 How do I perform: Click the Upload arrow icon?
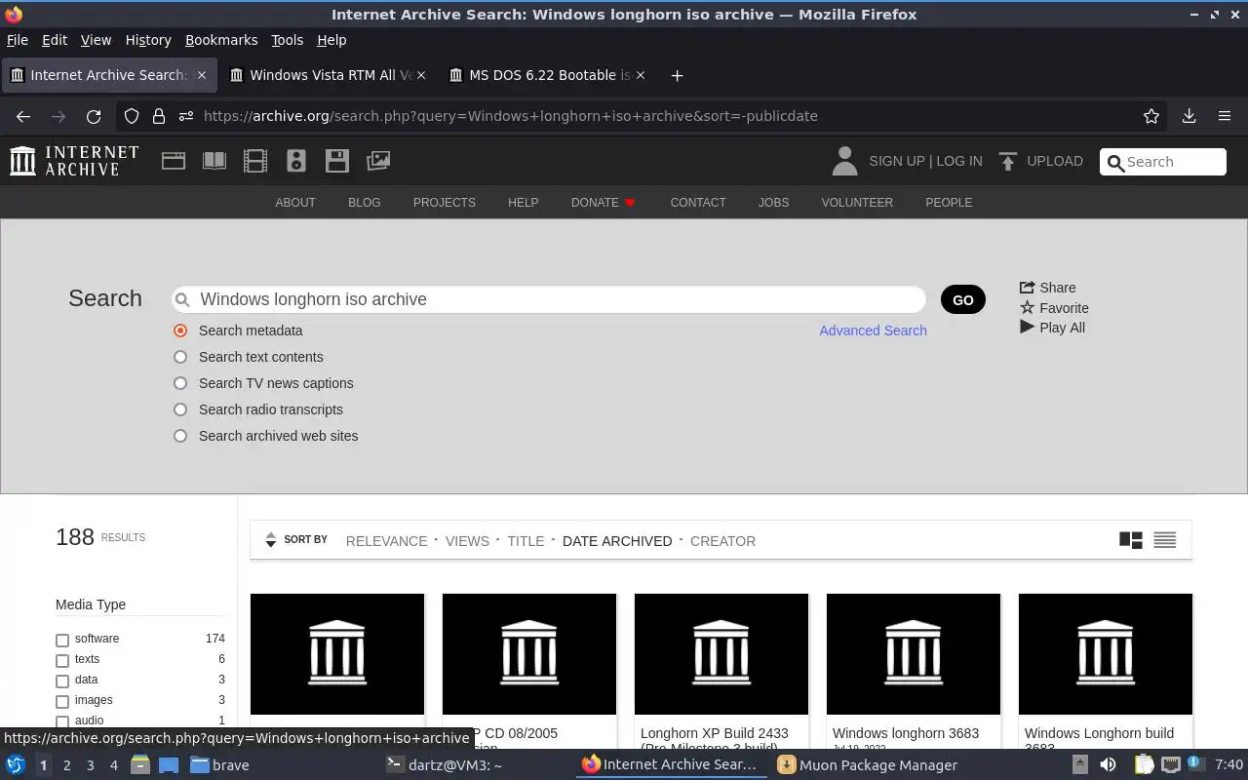[1008, 161]
